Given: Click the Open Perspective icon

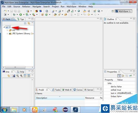Looking at the screenshot, I should (113, 11).
